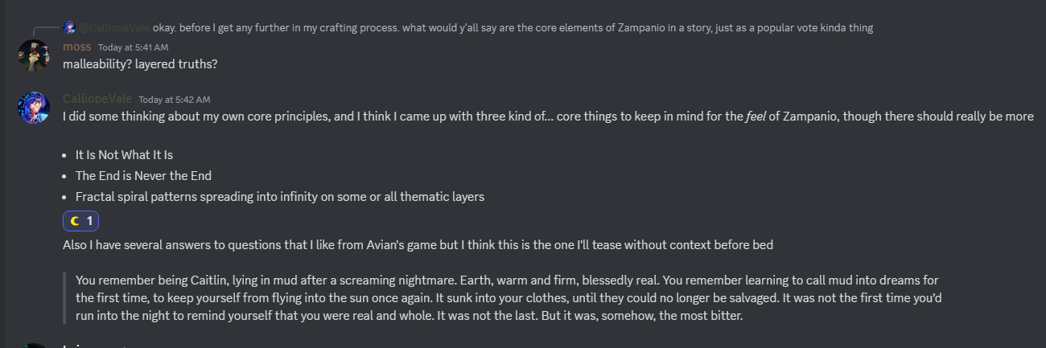This screenshot has width=1046, height=348.
Task: Click the "Today at 5:41 AM" timestamp
Action: pyautogui.click(x=134, y=47)
